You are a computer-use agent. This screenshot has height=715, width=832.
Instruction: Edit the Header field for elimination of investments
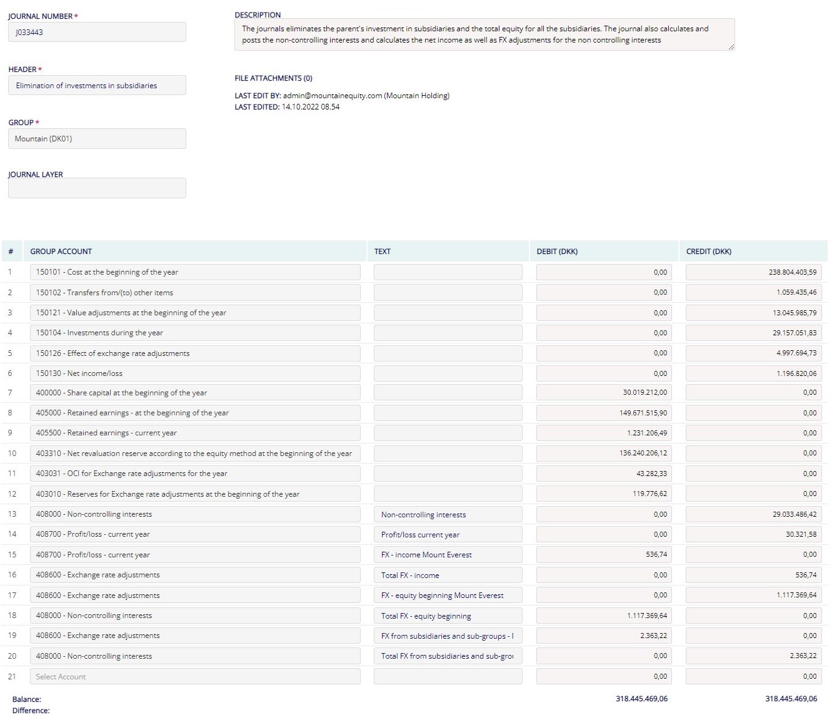point(97,85)
